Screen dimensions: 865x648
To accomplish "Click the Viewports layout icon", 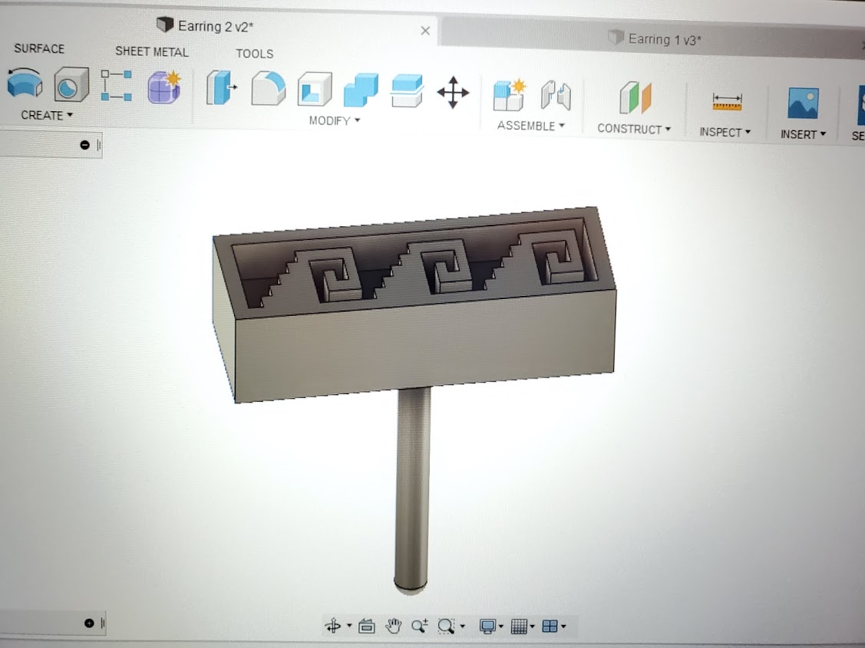I will coord(550,626).
